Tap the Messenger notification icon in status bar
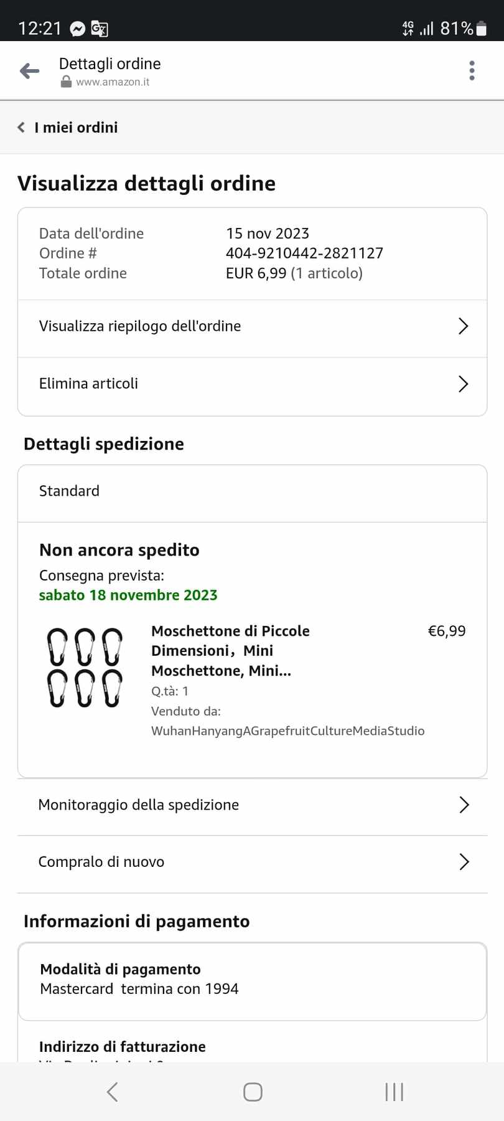 tap(78, 29)
